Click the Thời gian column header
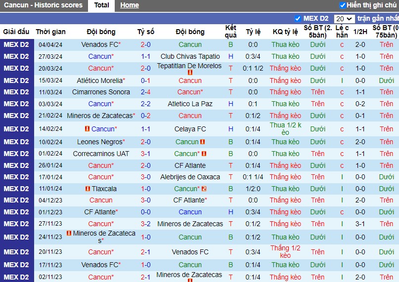This screenshot has width=399, height=282. (50, 32)
